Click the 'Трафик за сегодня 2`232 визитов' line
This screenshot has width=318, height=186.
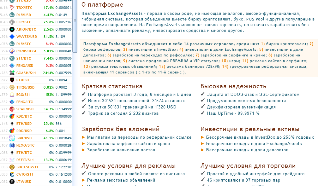pos(123,113)
